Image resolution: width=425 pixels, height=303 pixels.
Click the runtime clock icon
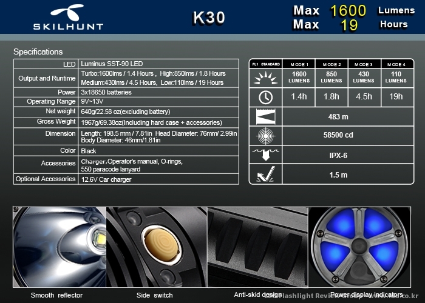[x=265, y=97]
